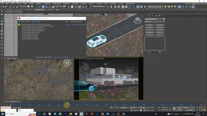207x116 pixels.
Task: Open the Motion tab in command panel
Action: pos(156,16)
